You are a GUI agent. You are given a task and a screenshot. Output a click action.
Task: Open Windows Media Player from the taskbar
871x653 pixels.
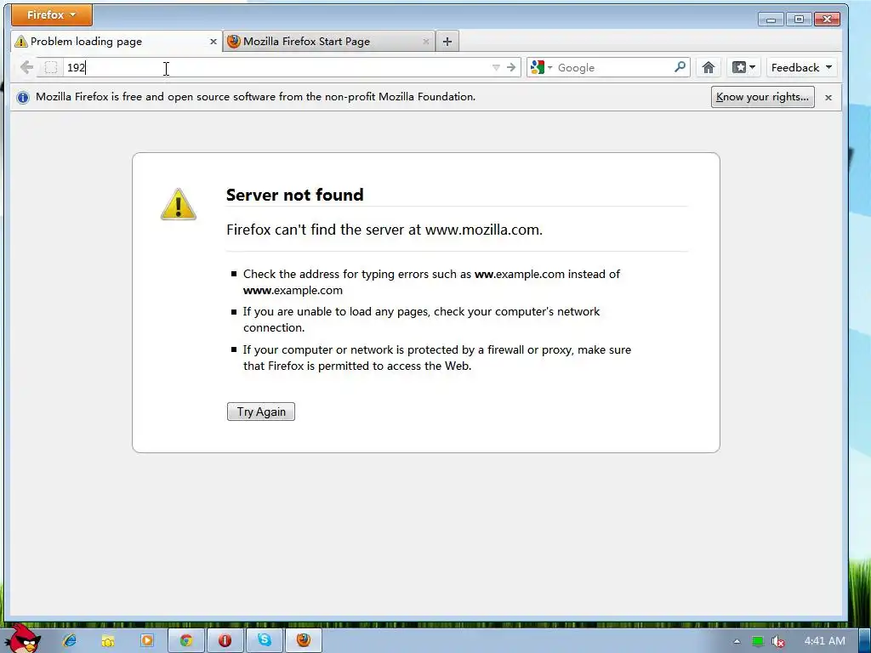(x=146, y=640)
